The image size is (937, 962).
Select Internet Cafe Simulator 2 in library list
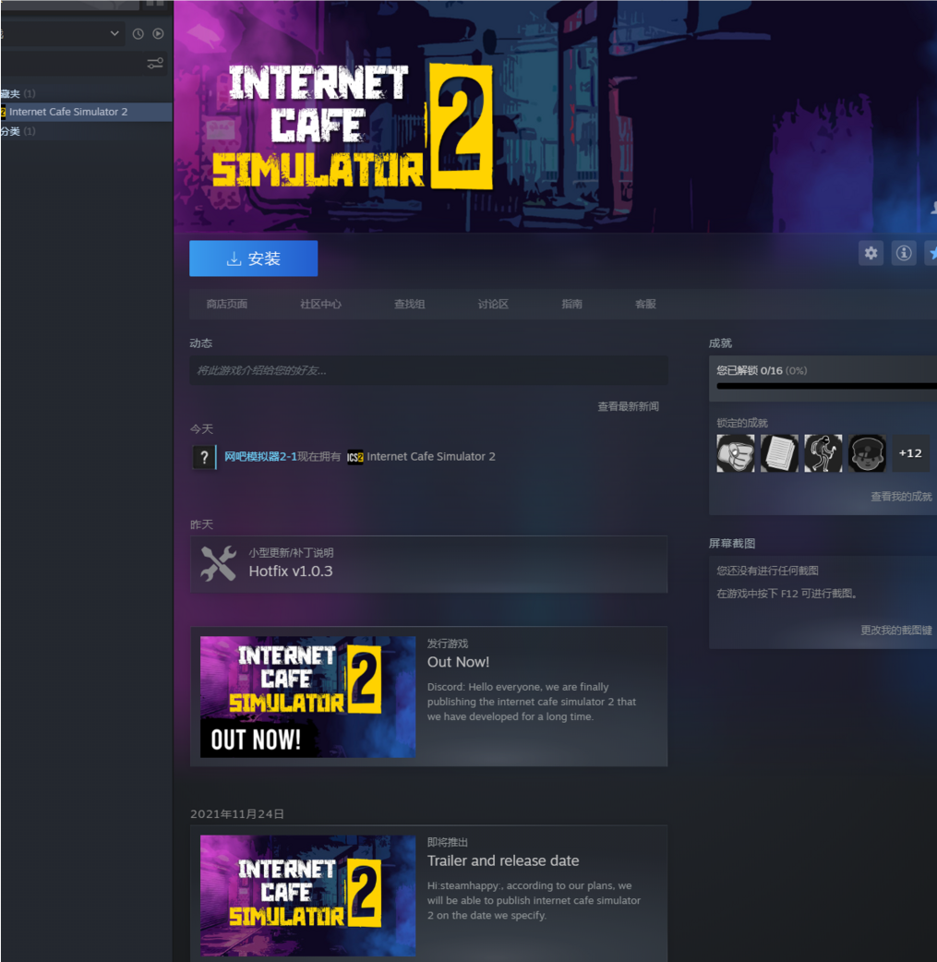pos(86,112)
